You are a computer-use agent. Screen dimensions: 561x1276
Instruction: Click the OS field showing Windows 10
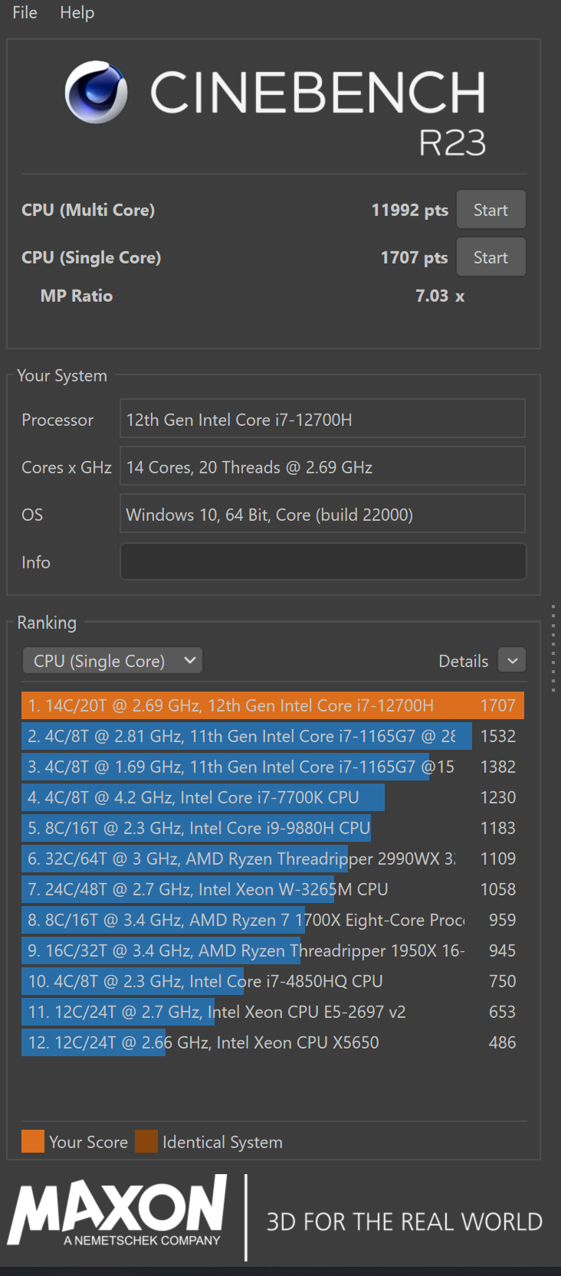point(323,514)
